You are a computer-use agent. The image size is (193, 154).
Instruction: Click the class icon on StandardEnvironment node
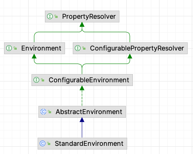click(43, 143)
